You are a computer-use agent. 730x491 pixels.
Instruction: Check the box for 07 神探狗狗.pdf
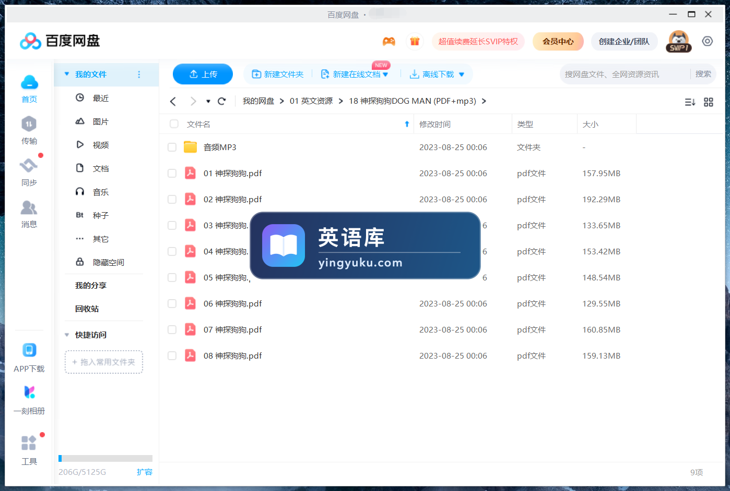172,330
